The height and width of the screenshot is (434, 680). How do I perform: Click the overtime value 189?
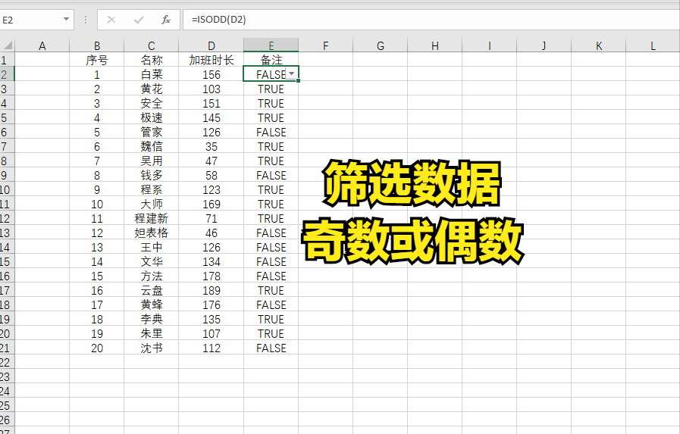[x=212, y=290]
